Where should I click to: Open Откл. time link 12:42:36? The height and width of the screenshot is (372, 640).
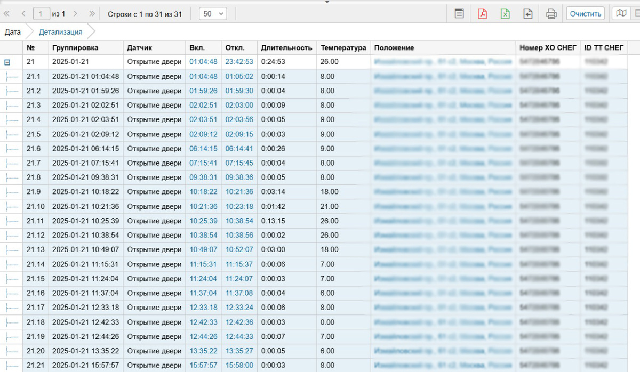pos(239,322)
